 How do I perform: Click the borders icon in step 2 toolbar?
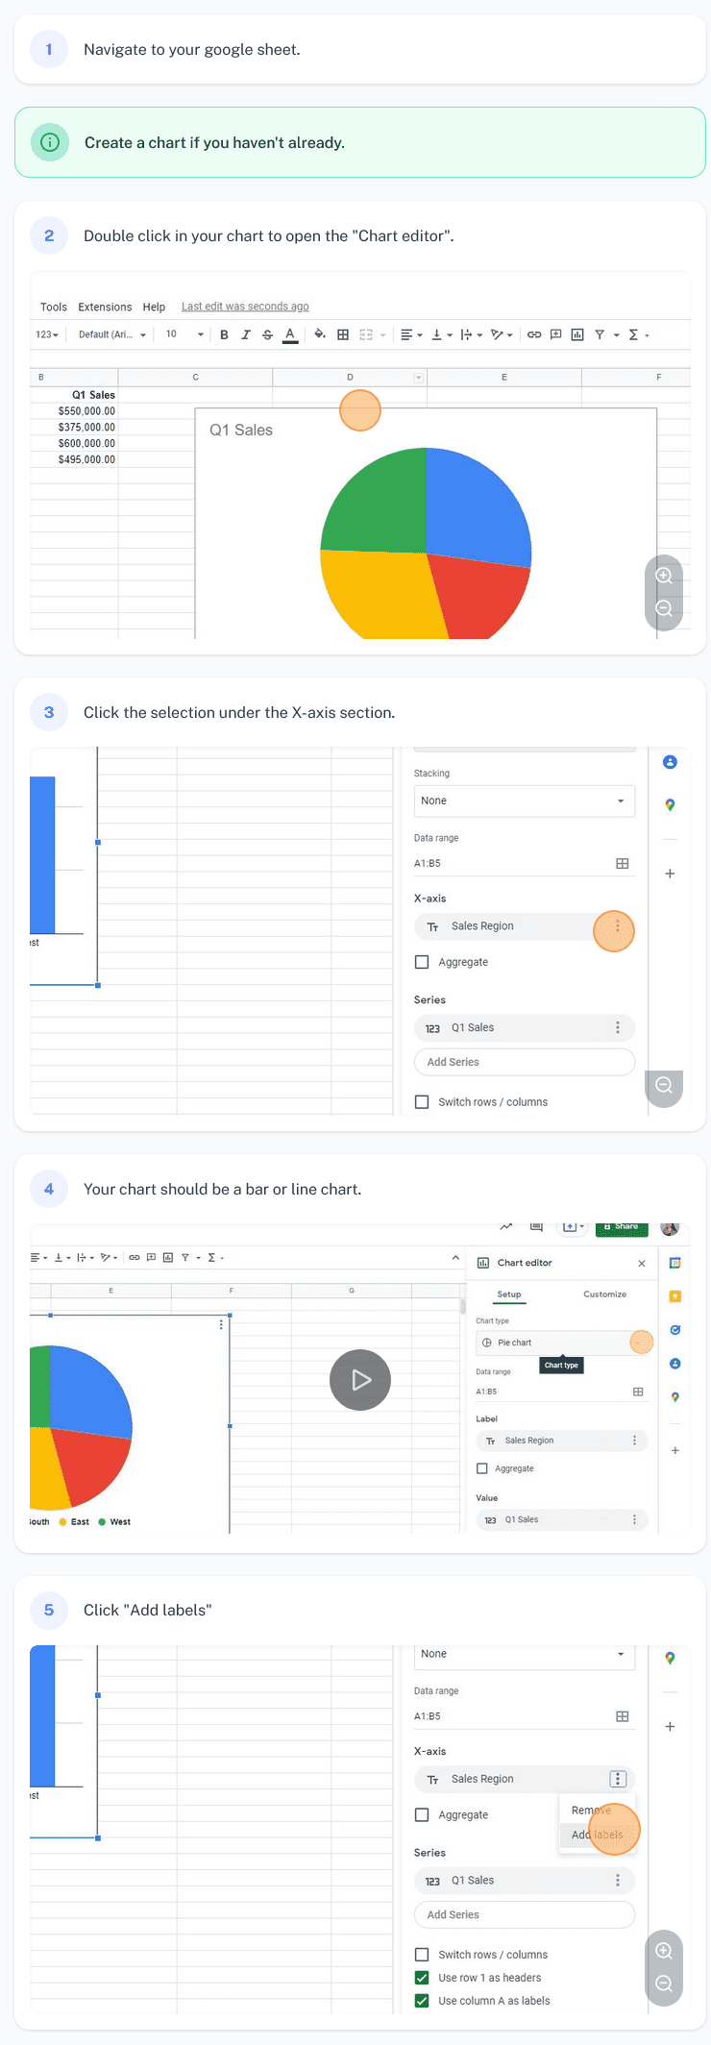coord(343,335)
